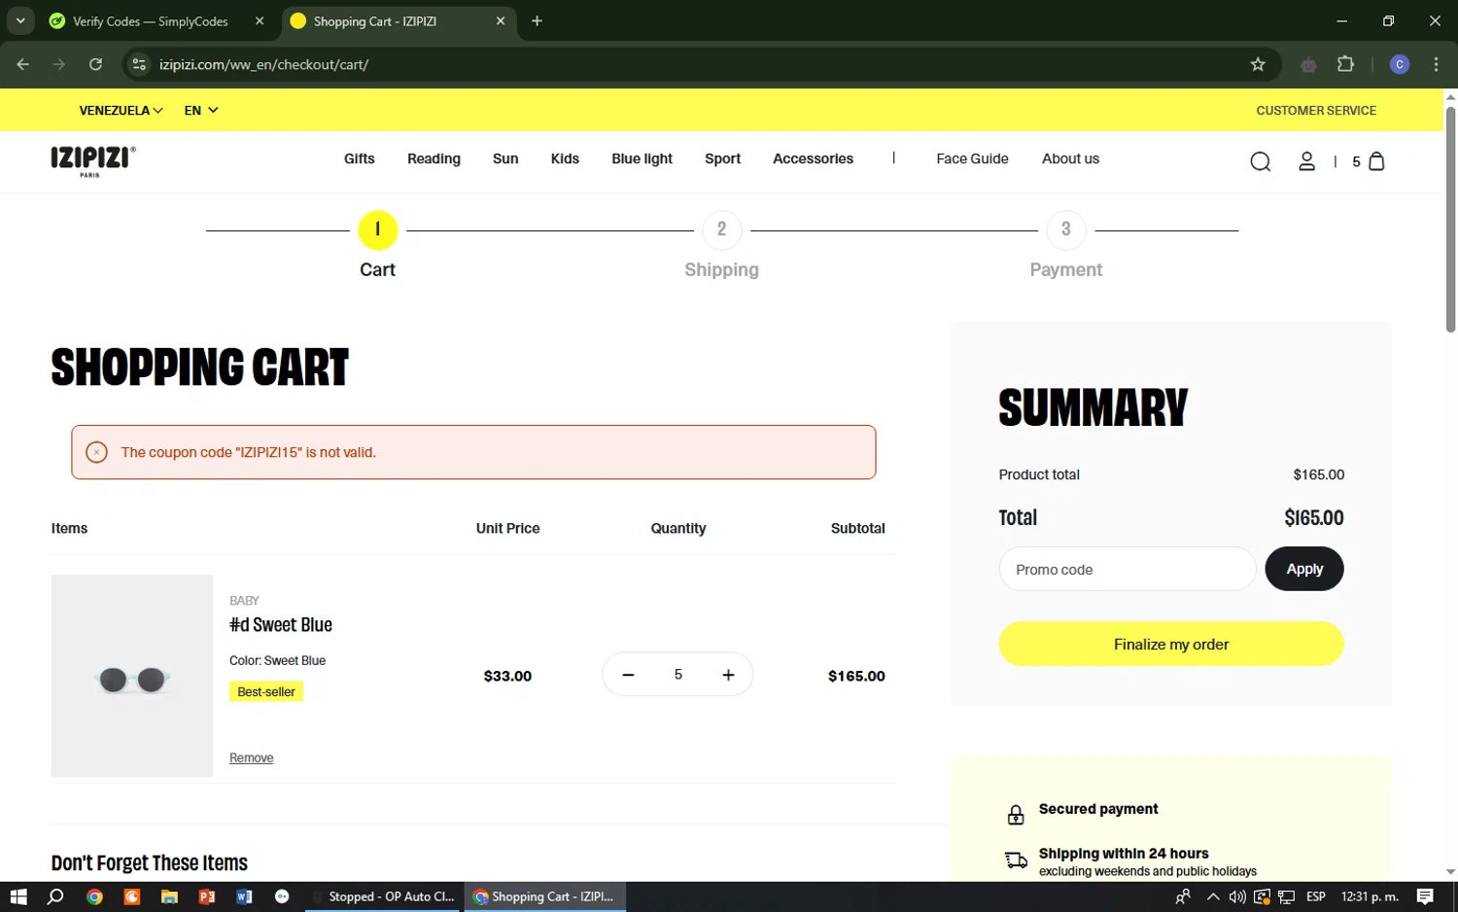
Task: Click the Cart step 1 circle
Action: (x=377, y=229)
